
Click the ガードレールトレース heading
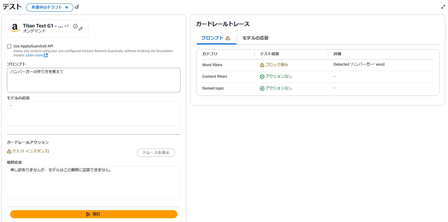(x=223, y=24)
